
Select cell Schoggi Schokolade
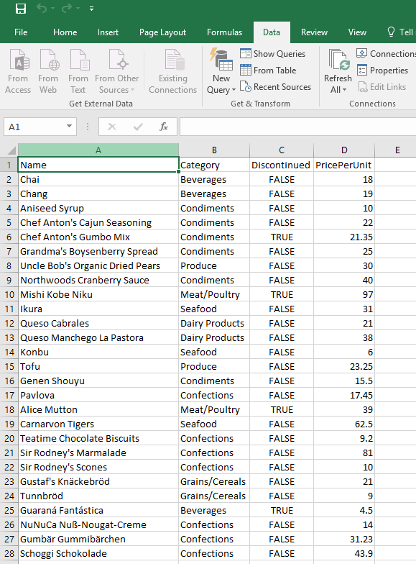(98, 554)
